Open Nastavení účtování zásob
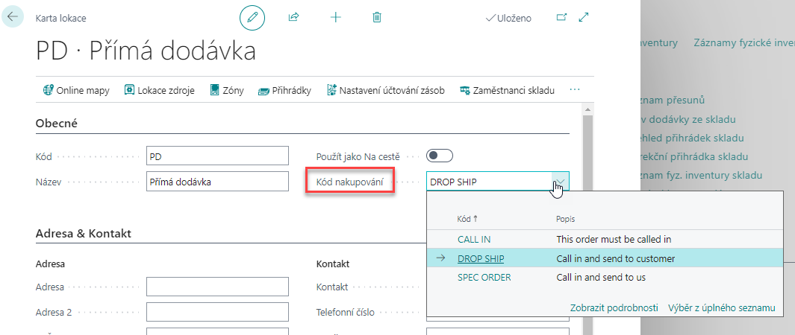Screen dimensions: 795x335 point(386,90)
